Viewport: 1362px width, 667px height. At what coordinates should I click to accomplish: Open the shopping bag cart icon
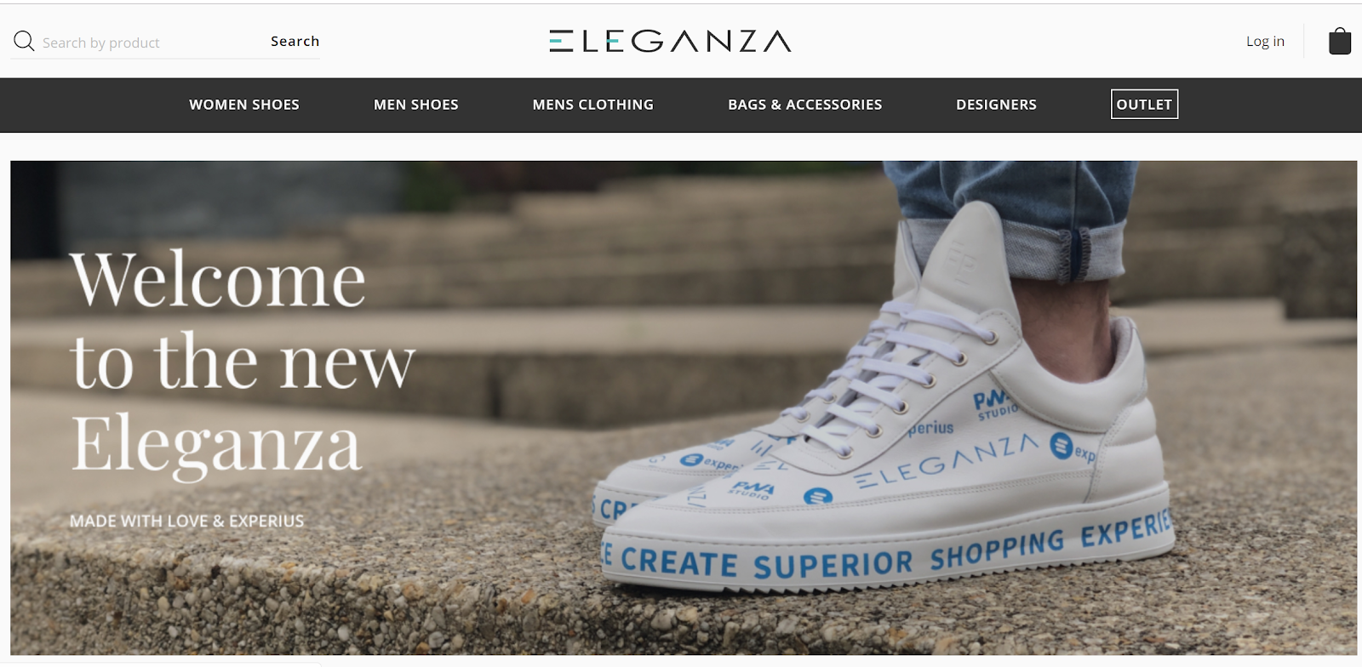(x=1340, y=40)
